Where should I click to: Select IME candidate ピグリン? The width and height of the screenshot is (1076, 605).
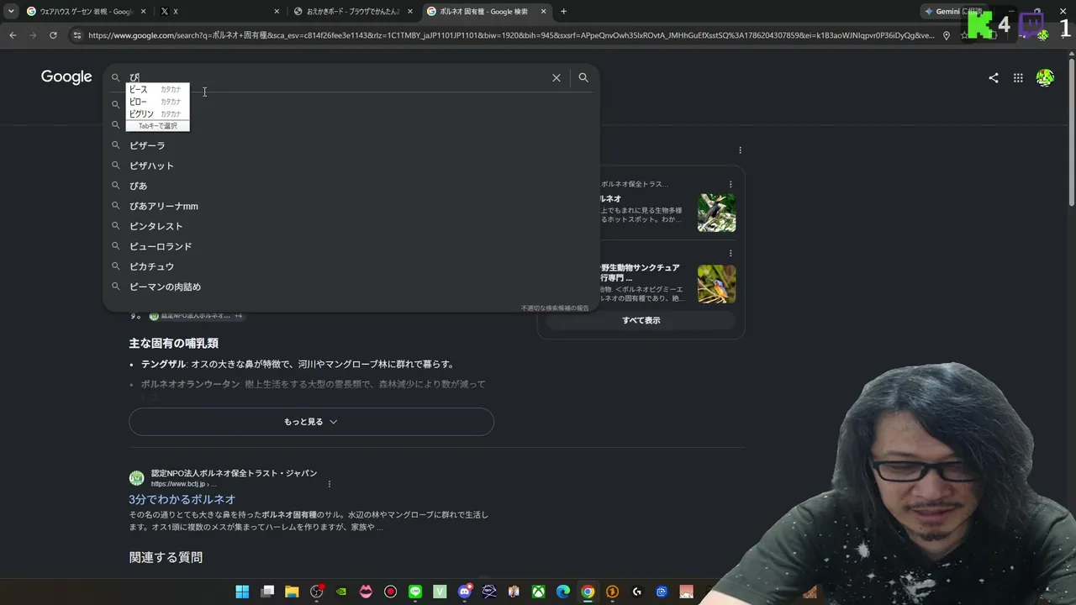pyautogui.click(x=157, y=113)
